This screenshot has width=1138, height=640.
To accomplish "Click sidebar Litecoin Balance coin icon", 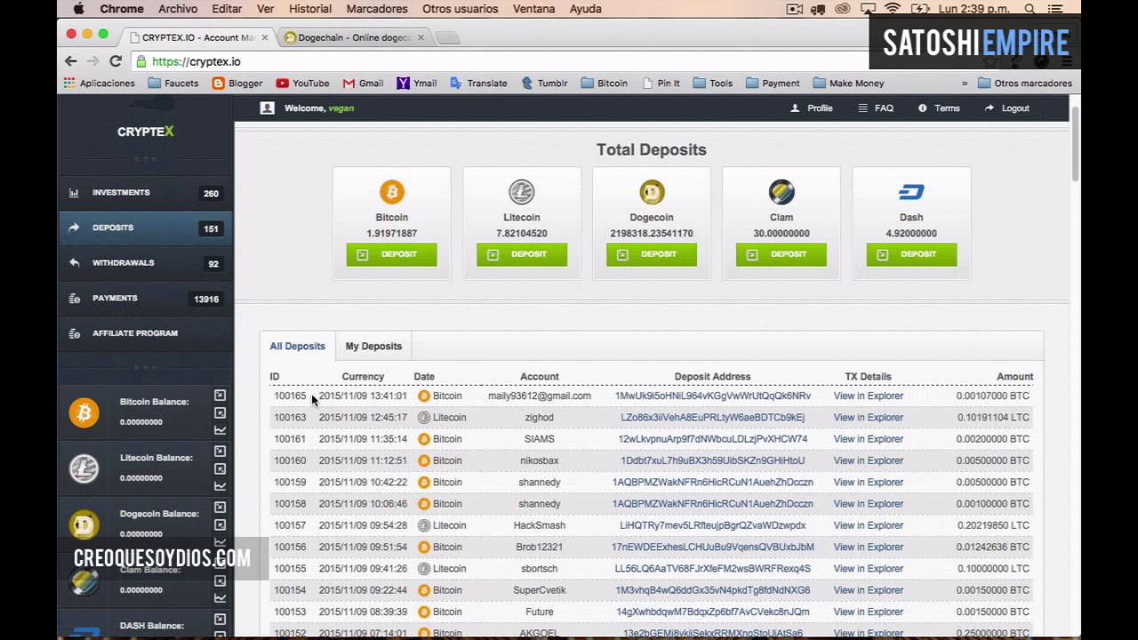I will 84,468.
